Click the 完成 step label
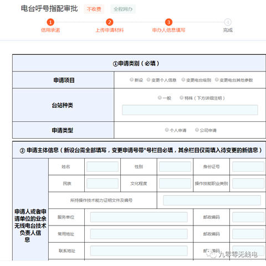The height and width of the screenshot is (266, 266). (x=228, y=30)
